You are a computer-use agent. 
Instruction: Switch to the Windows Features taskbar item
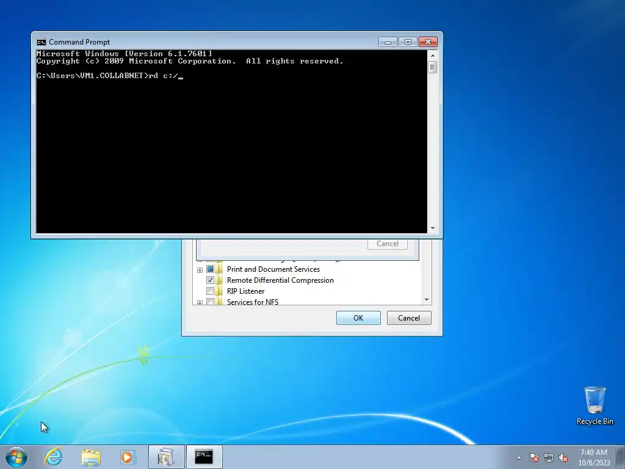click(166, 457)
